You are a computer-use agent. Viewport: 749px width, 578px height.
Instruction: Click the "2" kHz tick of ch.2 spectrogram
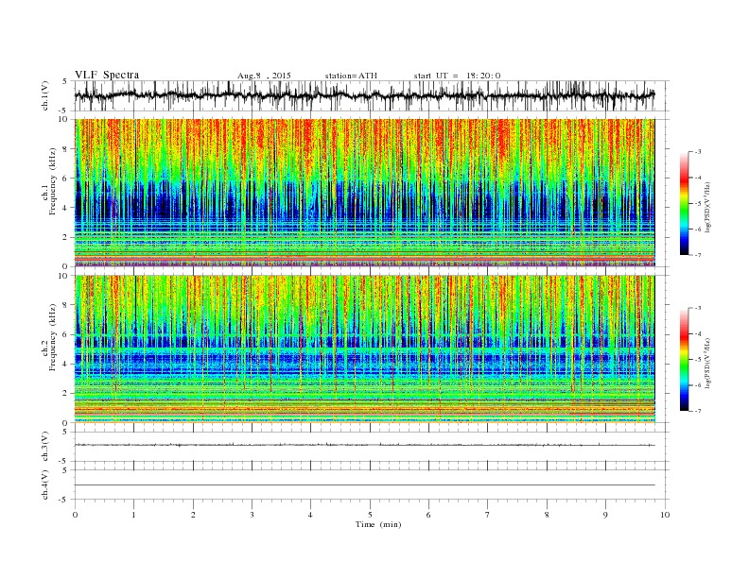point(66,394)
